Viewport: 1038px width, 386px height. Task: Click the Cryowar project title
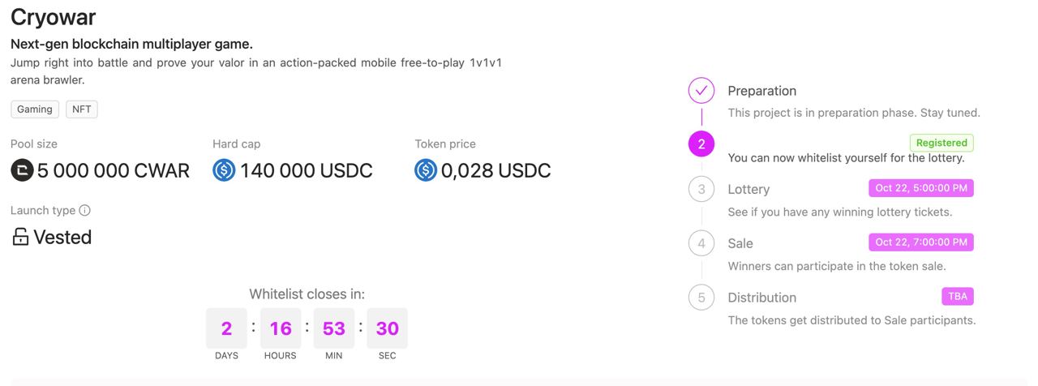[x=53, y=16]
